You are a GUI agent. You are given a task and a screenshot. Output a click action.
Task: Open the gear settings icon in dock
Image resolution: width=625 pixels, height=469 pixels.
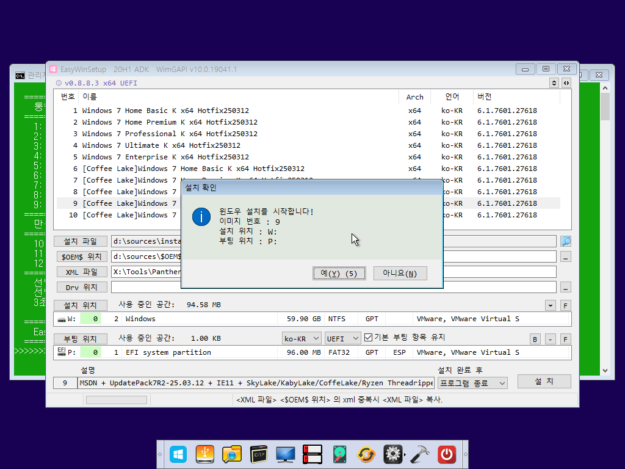pos(393,454)
